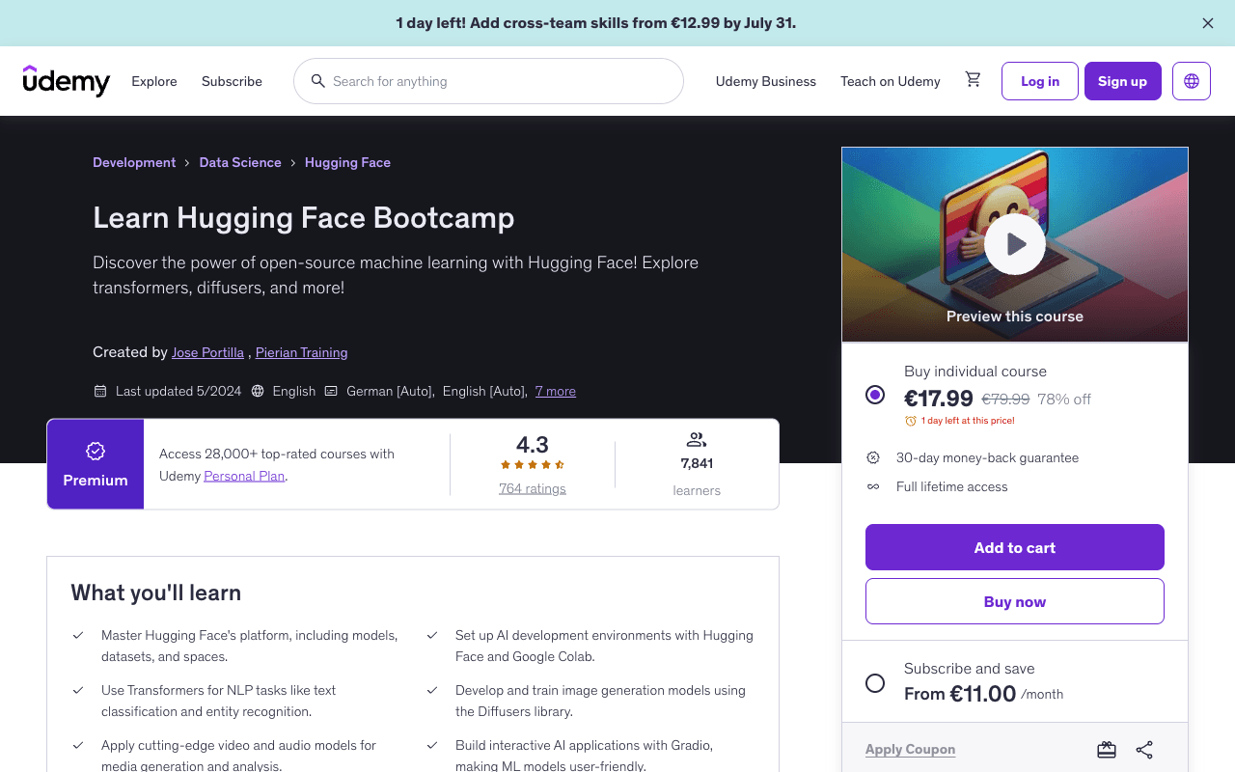Viewport: 1235px width, 772px height.
Task: Click the gift this course icon
Action: click(x=1107, y=750)
